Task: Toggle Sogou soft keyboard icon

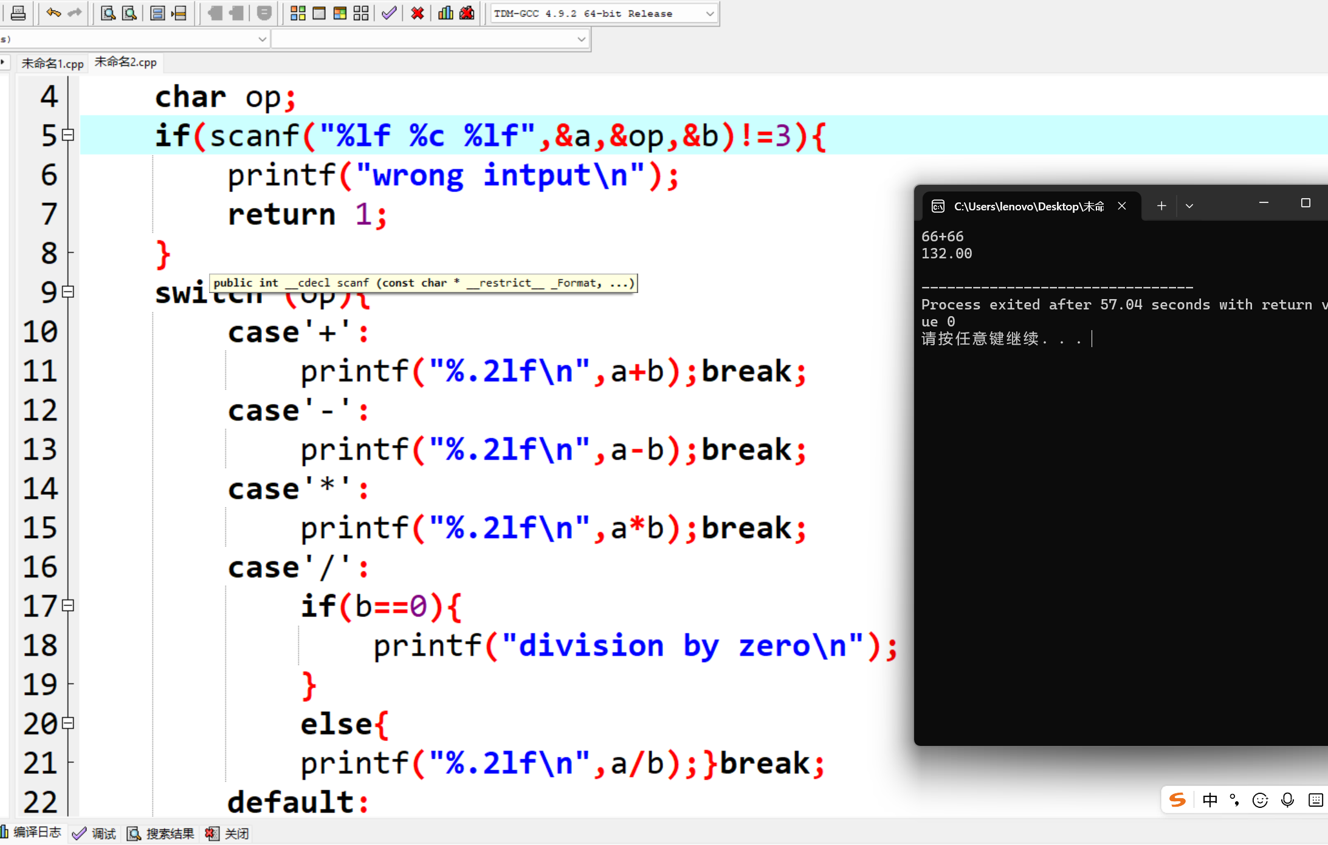Action: [x=1316, y=800]
